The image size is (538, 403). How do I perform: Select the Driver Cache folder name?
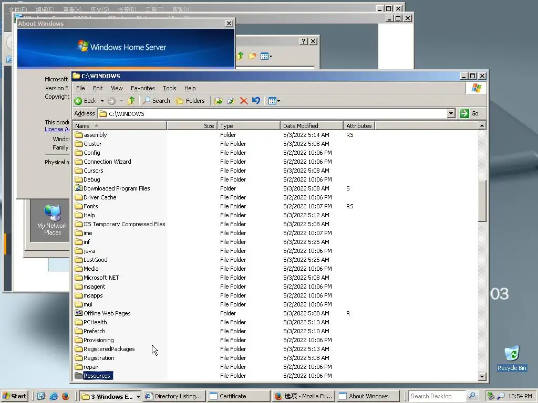pos(100,197)
